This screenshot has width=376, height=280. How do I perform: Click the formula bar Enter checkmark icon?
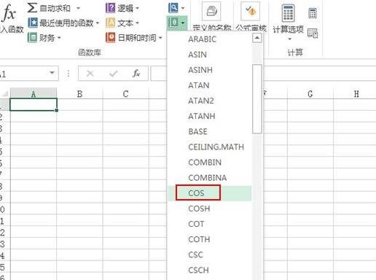tap(113, 74)
